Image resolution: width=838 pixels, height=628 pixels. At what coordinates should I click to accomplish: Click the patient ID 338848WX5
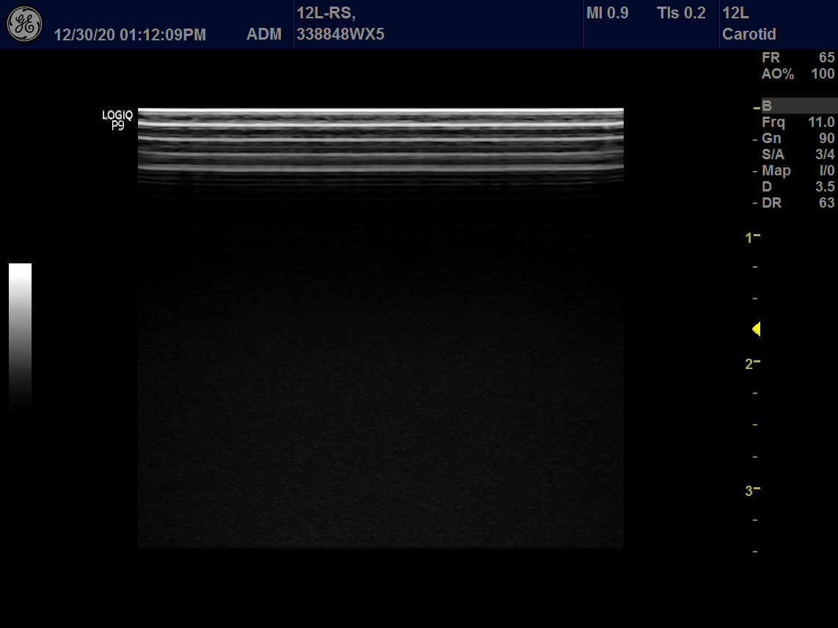click(340, 34)
